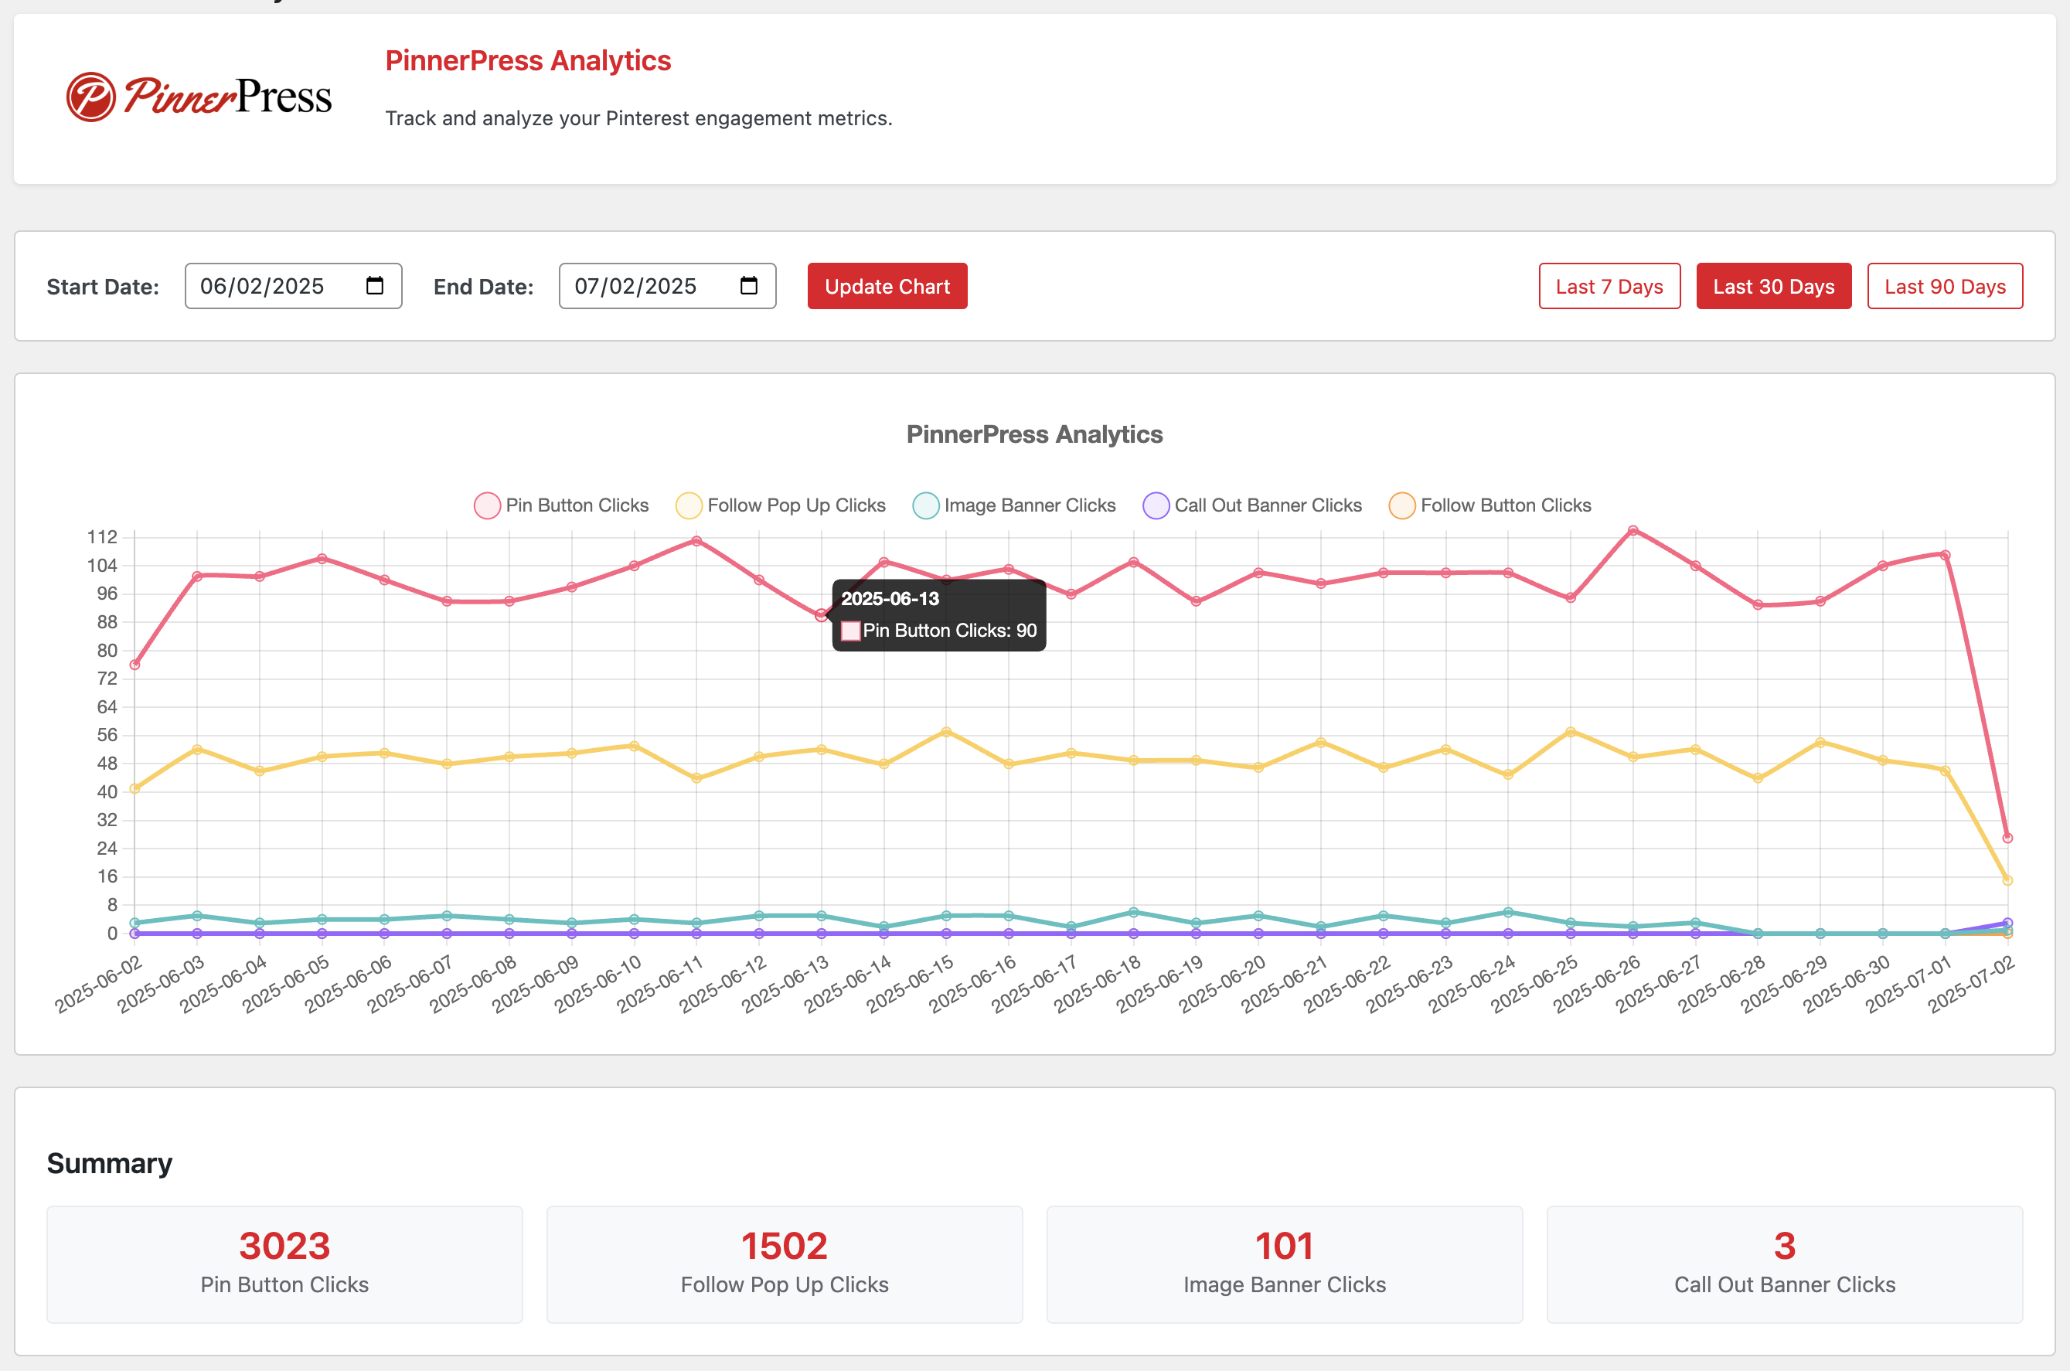This screenshot has width=2070, height=1371.
Task: Toggle Follow Button Clicks legend circle
Action: coord(1402,505)
